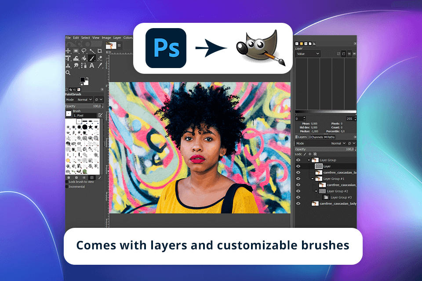This screenshot has width=422, height=281.
Task: Click the brush name field 1. Pixel
Action: click(x=84, y=115)
